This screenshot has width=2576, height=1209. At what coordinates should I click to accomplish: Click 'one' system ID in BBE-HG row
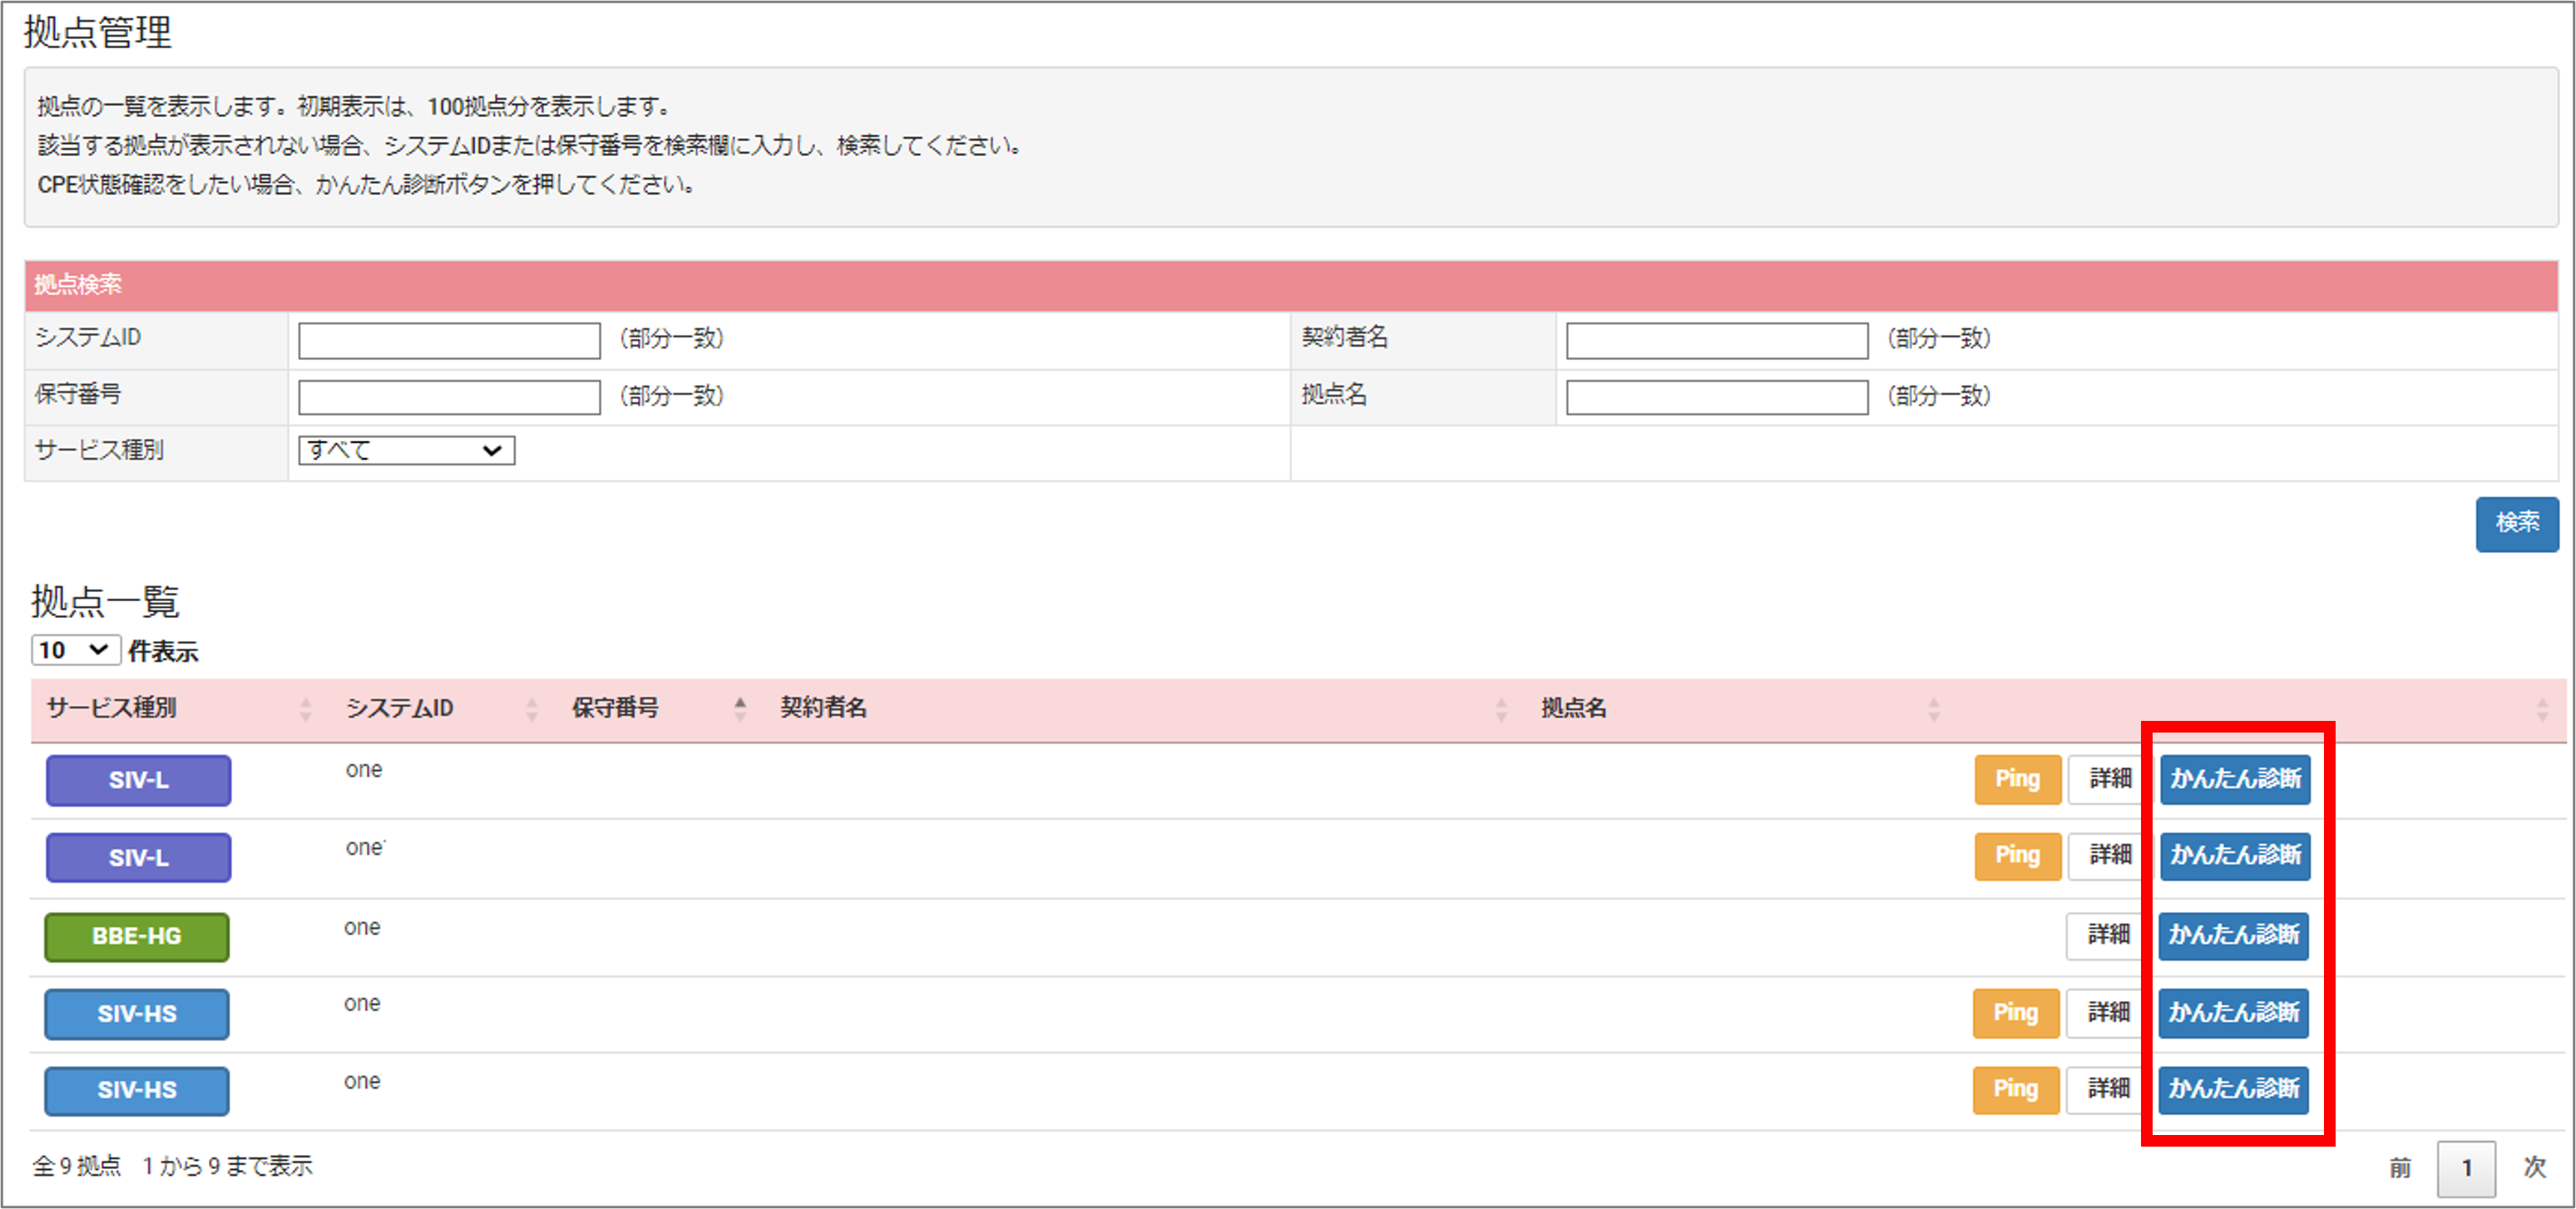tap(362, 928)
